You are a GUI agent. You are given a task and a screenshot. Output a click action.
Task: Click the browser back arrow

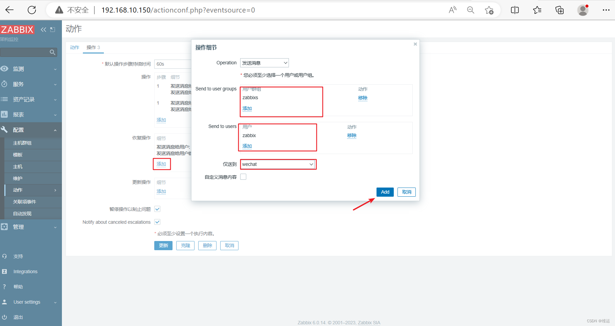pyautogui.click(x=9, y=10)
